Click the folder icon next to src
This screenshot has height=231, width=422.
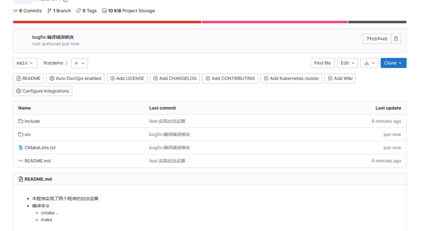[x=21, y=134]
